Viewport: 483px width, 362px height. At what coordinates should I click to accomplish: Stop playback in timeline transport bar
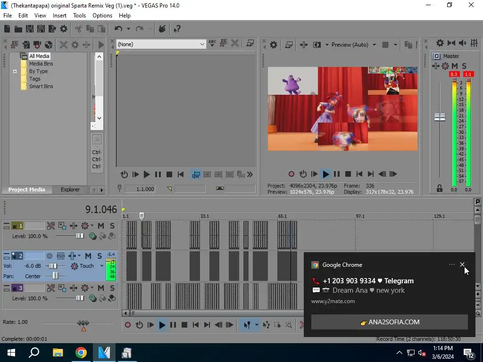tap(184, 325)
